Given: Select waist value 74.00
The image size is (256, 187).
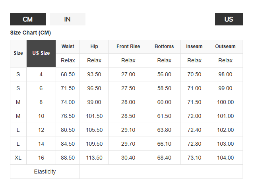Looking at the screenshot, I should point(68,102).
